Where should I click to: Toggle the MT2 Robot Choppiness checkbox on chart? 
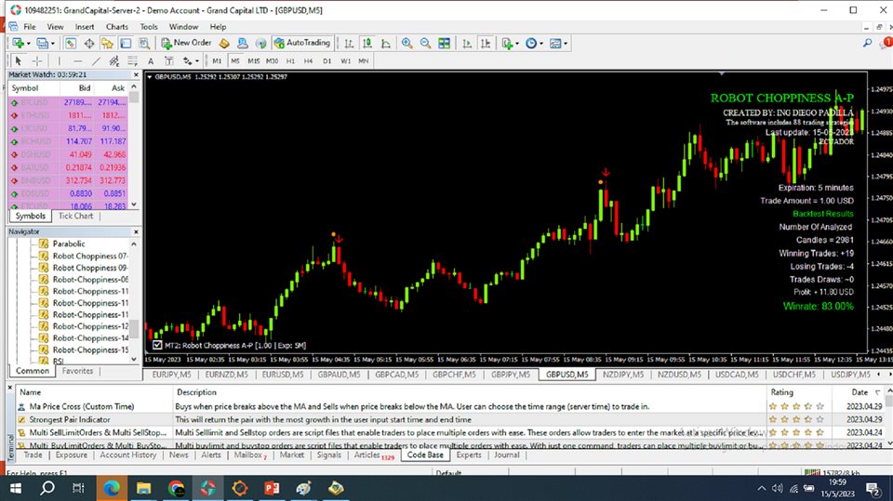point(157,345)
